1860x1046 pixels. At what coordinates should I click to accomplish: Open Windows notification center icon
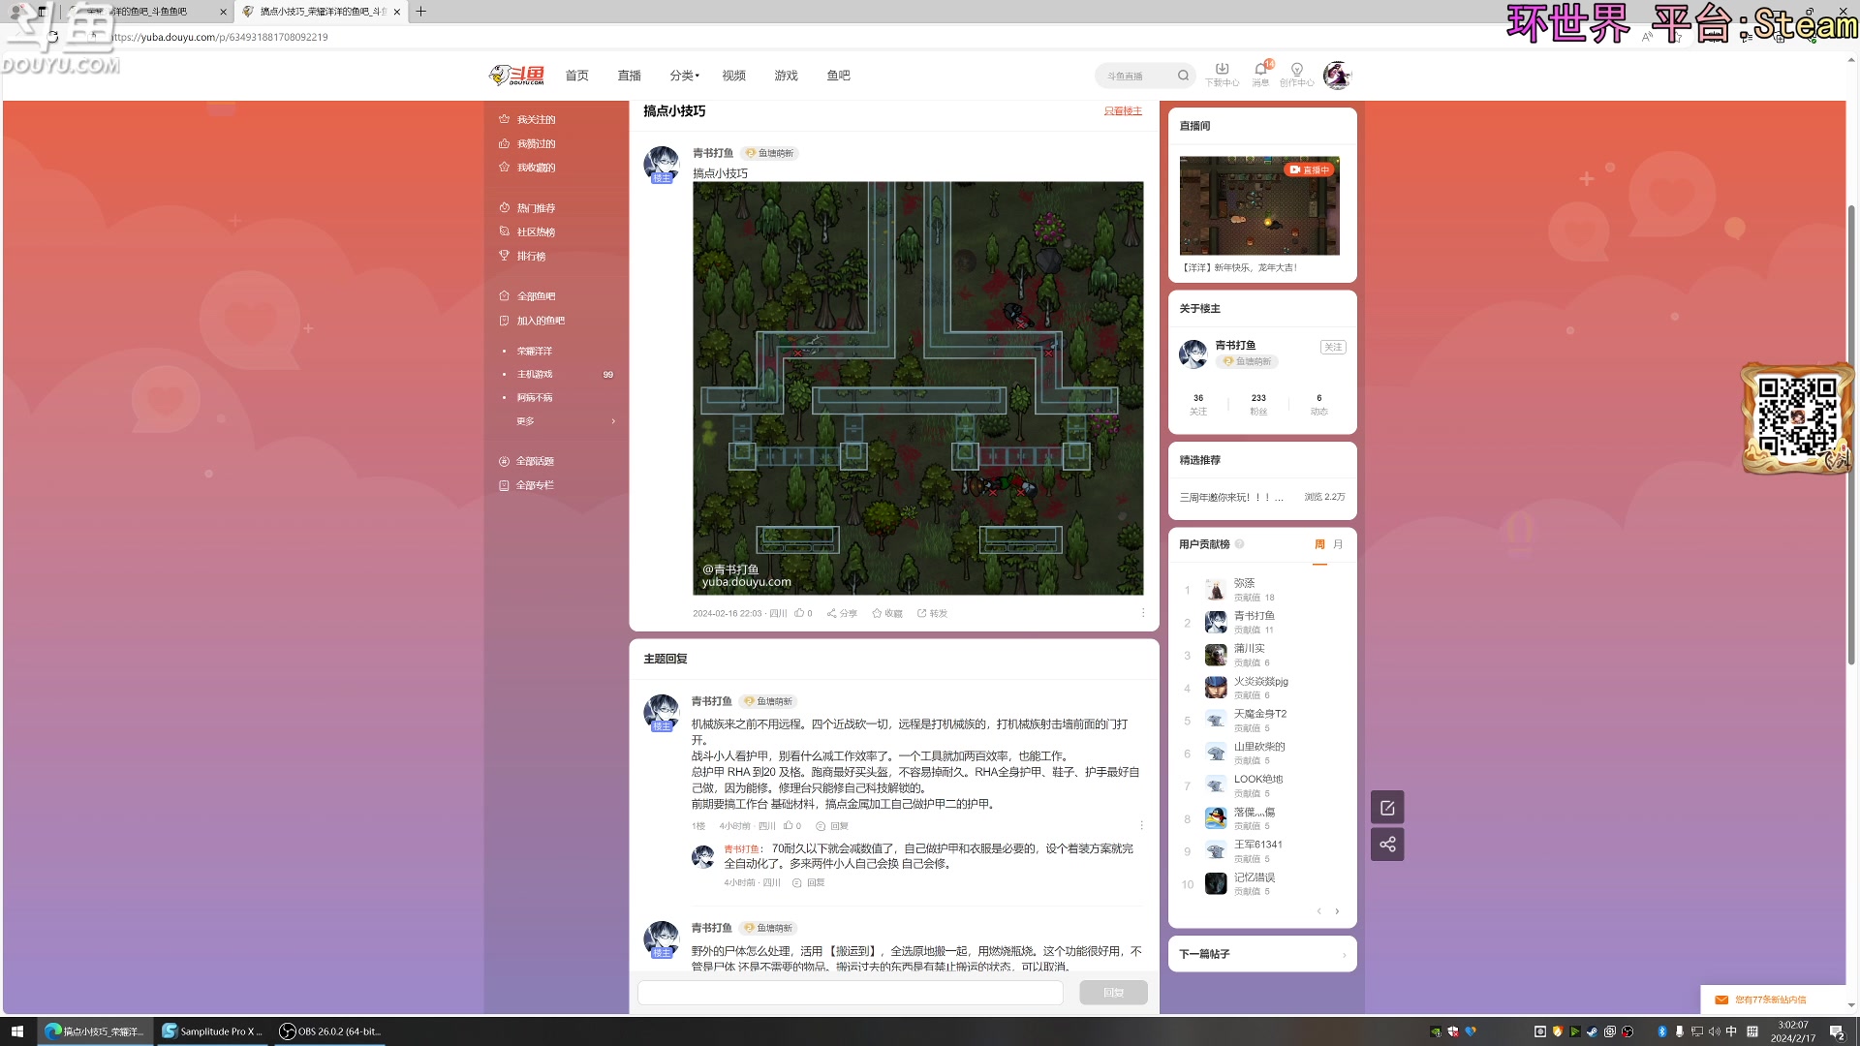point(1837,1031)
